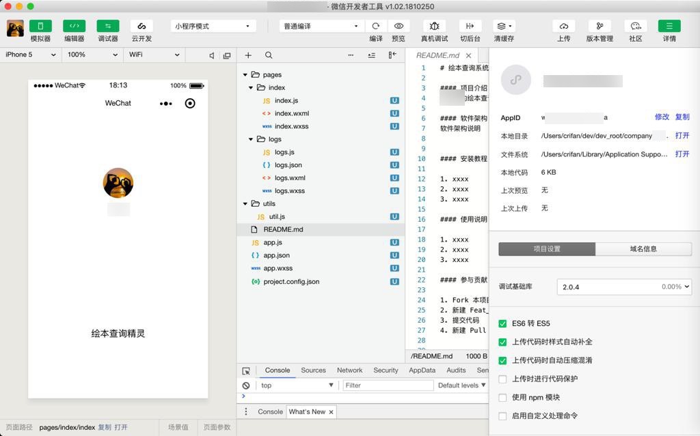Select the 项目设置 tab

point(547,249)
